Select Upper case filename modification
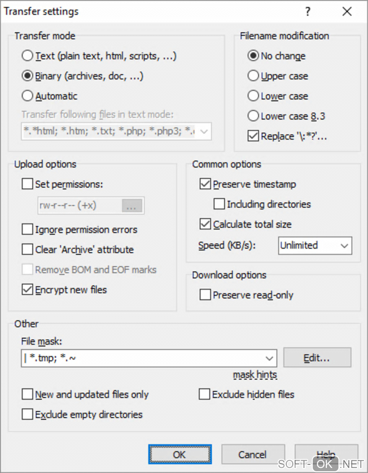 (x=253, y=76)
